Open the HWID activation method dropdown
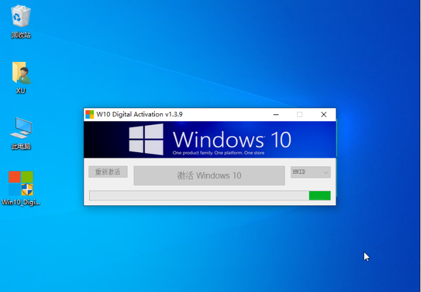421x292 pixels. tap(310, 172)
